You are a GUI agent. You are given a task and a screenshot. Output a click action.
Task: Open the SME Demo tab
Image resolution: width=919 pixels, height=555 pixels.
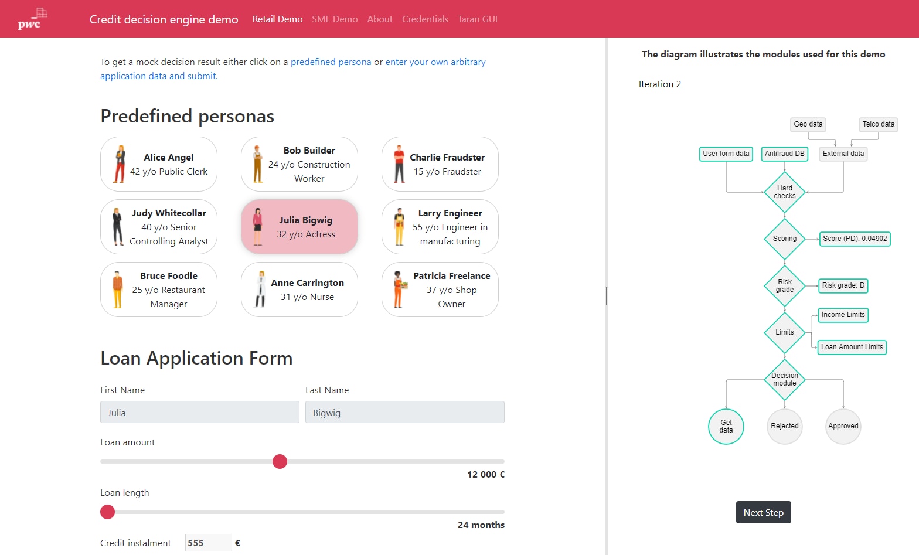click(x=335, y=19)
